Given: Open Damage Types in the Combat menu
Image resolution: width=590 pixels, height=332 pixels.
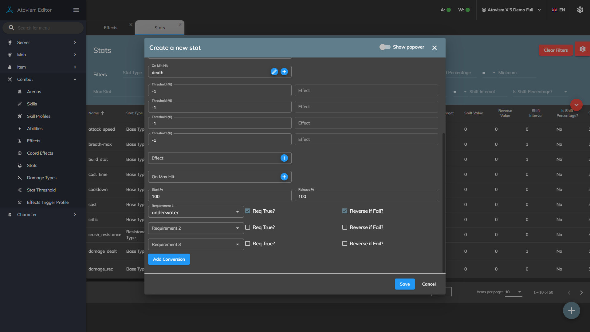Looking at the screenshot, I should (x=41, y=178).
